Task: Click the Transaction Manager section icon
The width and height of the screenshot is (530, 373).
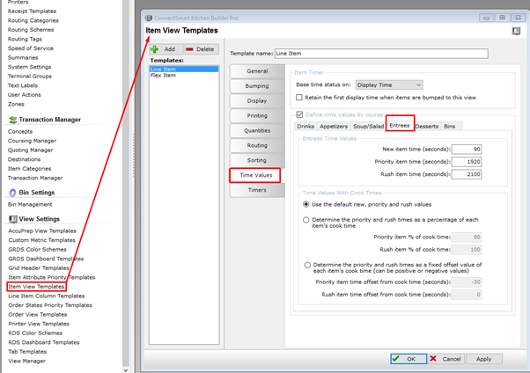Action: [x=12, y=120]
